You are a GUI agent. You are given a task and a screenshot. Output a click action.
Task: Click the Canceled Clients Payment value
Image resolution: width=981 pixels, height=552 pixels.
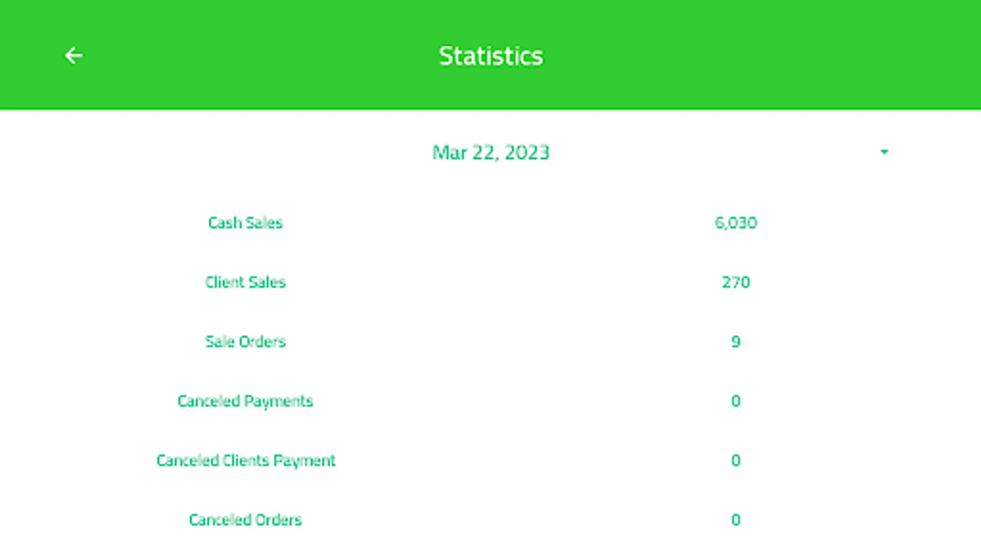[x=736, y=461]
